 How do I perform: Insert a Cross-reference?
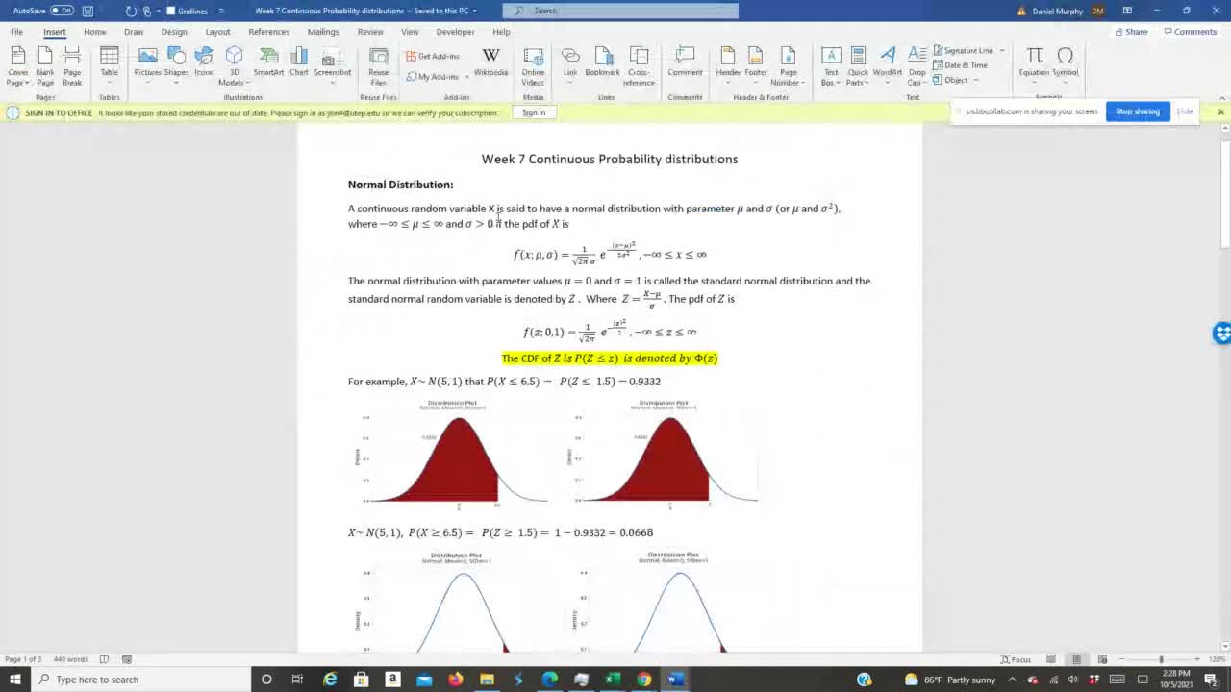(639, 65)
